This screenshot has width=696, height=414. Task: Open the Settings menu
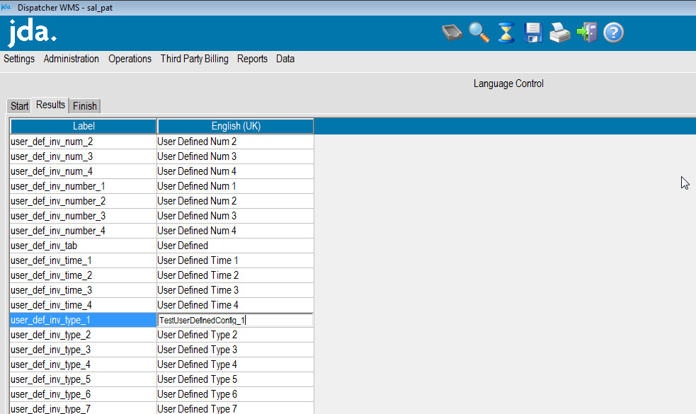coord(19,59)
